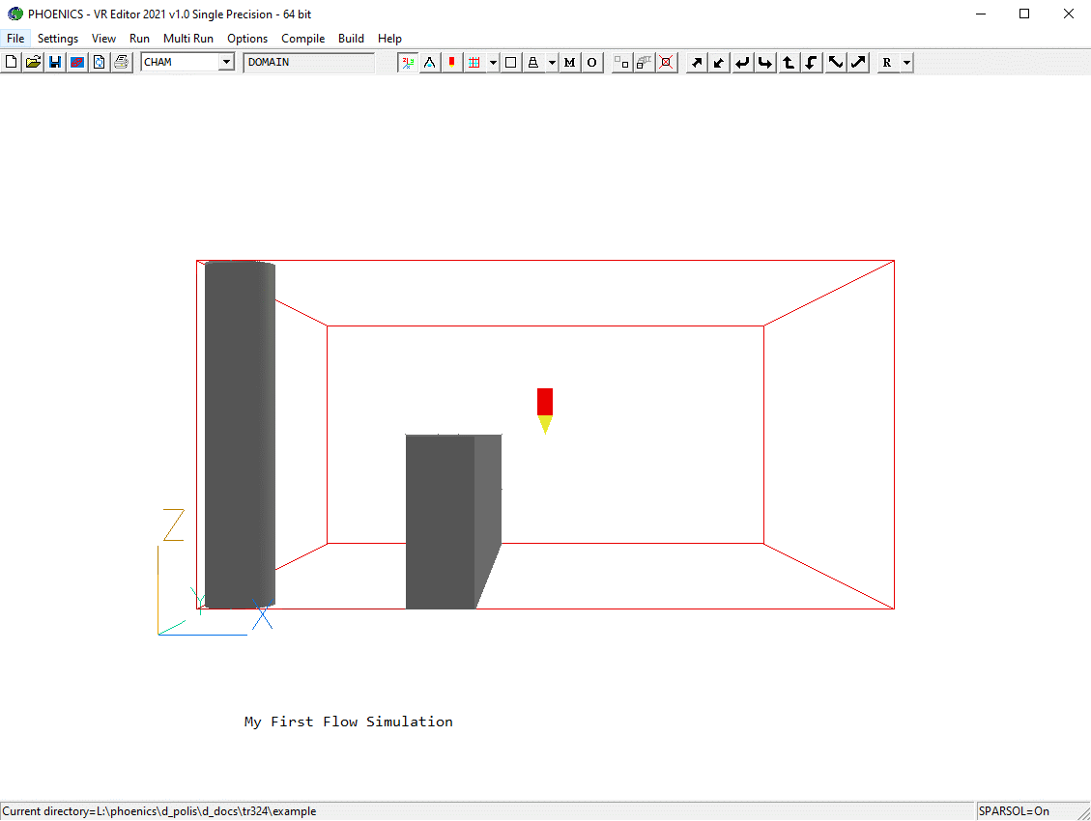The height and width of the screenshot is (821, 1091).
Task: Expand the CHAM combo box
Action: (226, 62)
